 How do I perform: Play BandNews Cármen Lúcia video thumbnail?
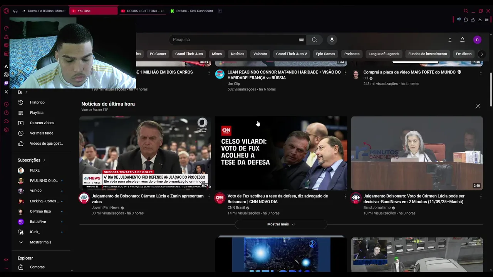417,153
